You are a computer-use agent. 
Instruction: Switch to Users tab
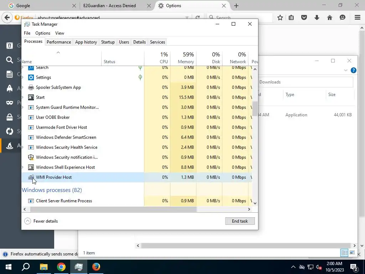(x=124, y=42)
